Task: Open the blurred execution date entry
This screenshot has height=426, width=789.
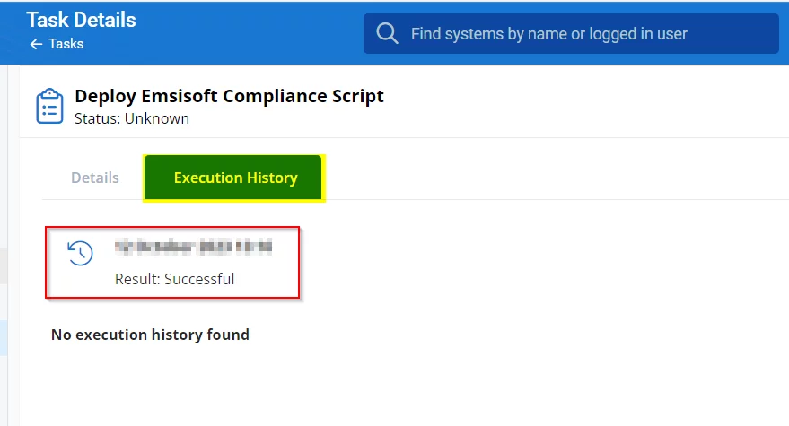Action: 193,246
